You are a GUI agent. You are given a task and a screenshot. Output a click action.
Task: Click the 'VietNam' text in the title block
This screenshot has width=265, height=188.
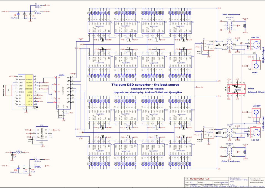(232, 185)
